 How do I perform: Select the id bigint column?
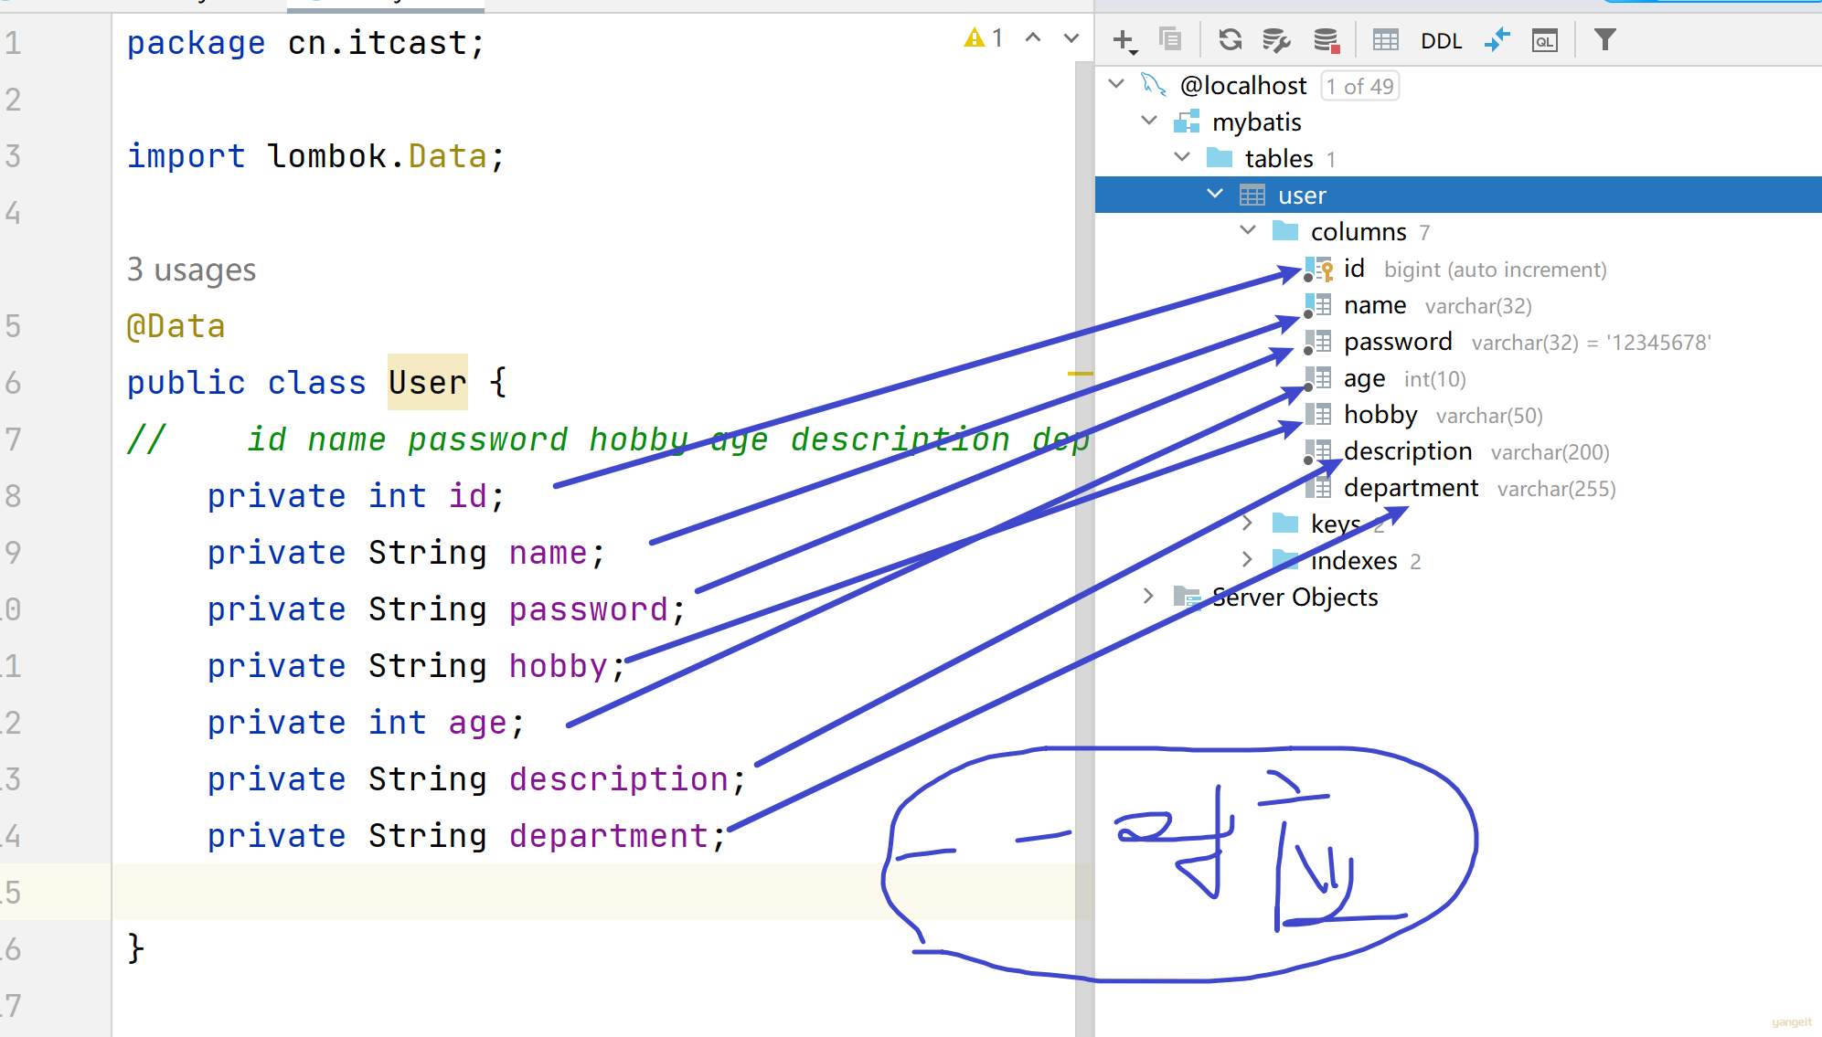click(1458, 269)
